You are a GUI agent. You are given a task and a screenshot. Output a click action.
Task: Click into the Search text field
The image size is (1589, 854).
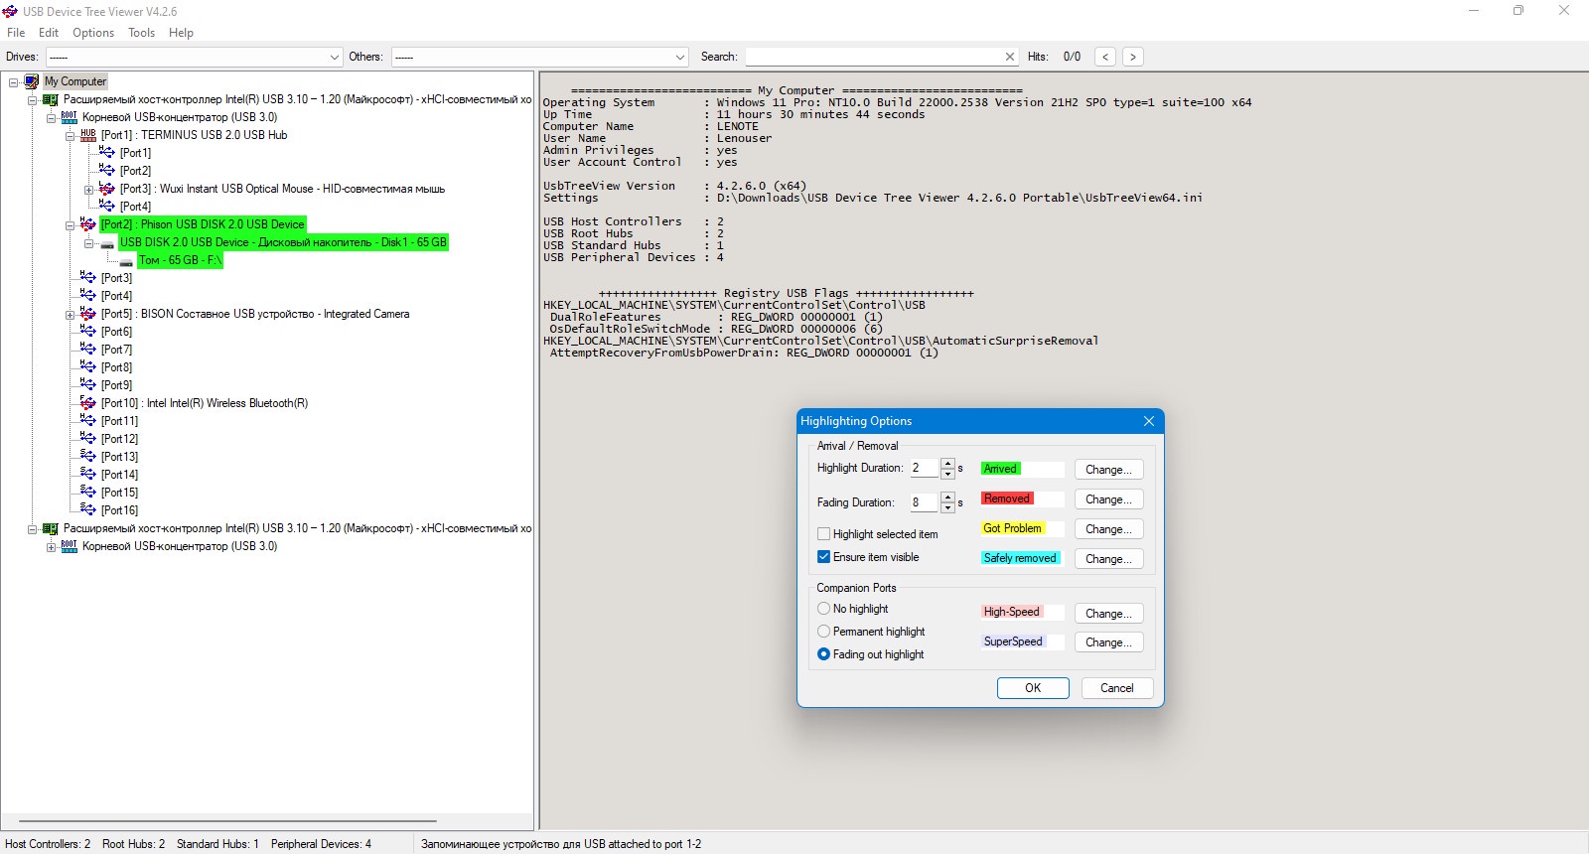874,57
